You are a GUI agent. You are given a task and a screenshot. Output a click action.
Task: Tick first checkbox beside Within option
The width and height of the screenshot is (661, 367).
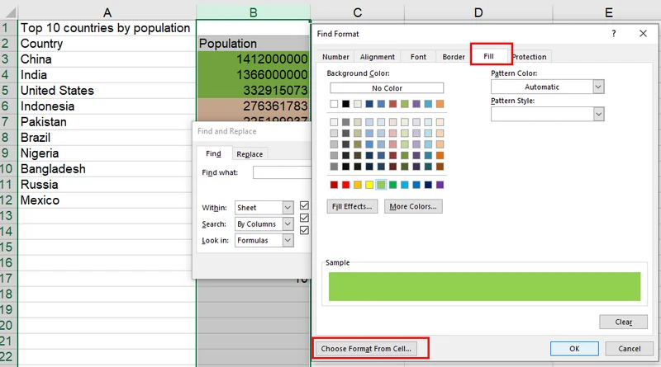tap(304, 205)
